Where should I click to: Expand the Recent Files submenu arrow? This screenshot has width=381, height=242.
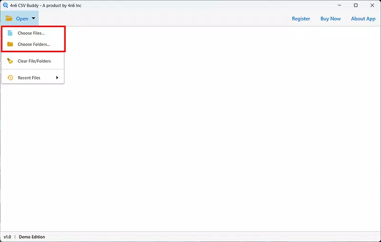click(x=57, y=78)
